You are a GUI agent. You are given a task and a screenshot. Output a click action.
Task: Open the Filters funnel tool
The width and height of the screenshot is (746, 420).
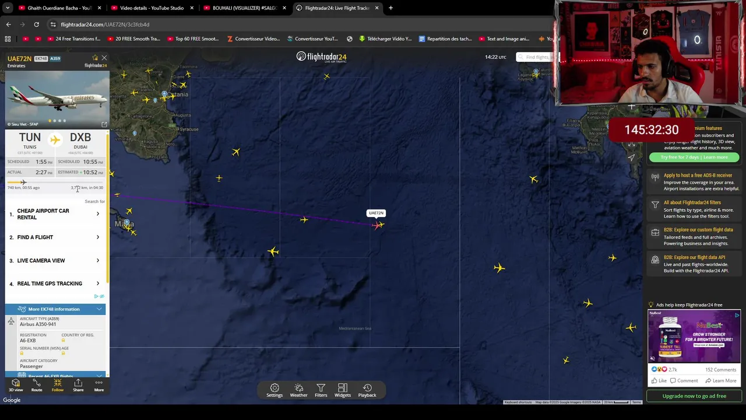[x=321, y=390]
